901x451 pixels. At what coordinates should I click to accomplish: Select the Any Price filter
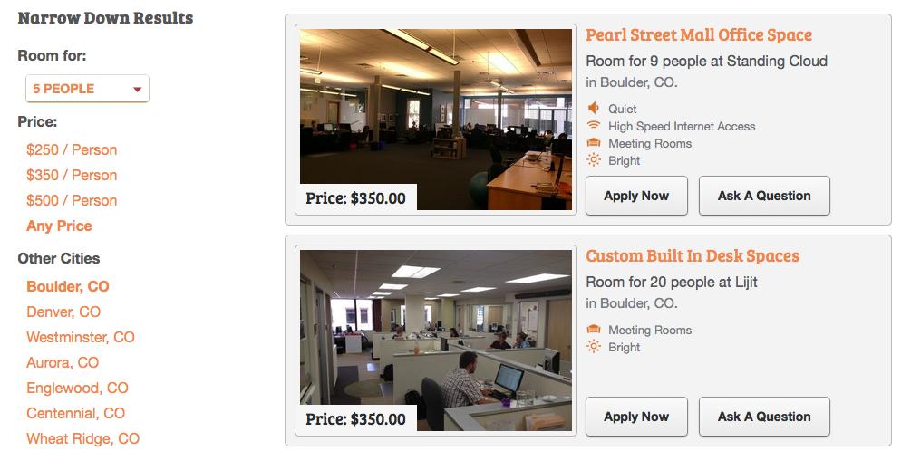point(59,225)
